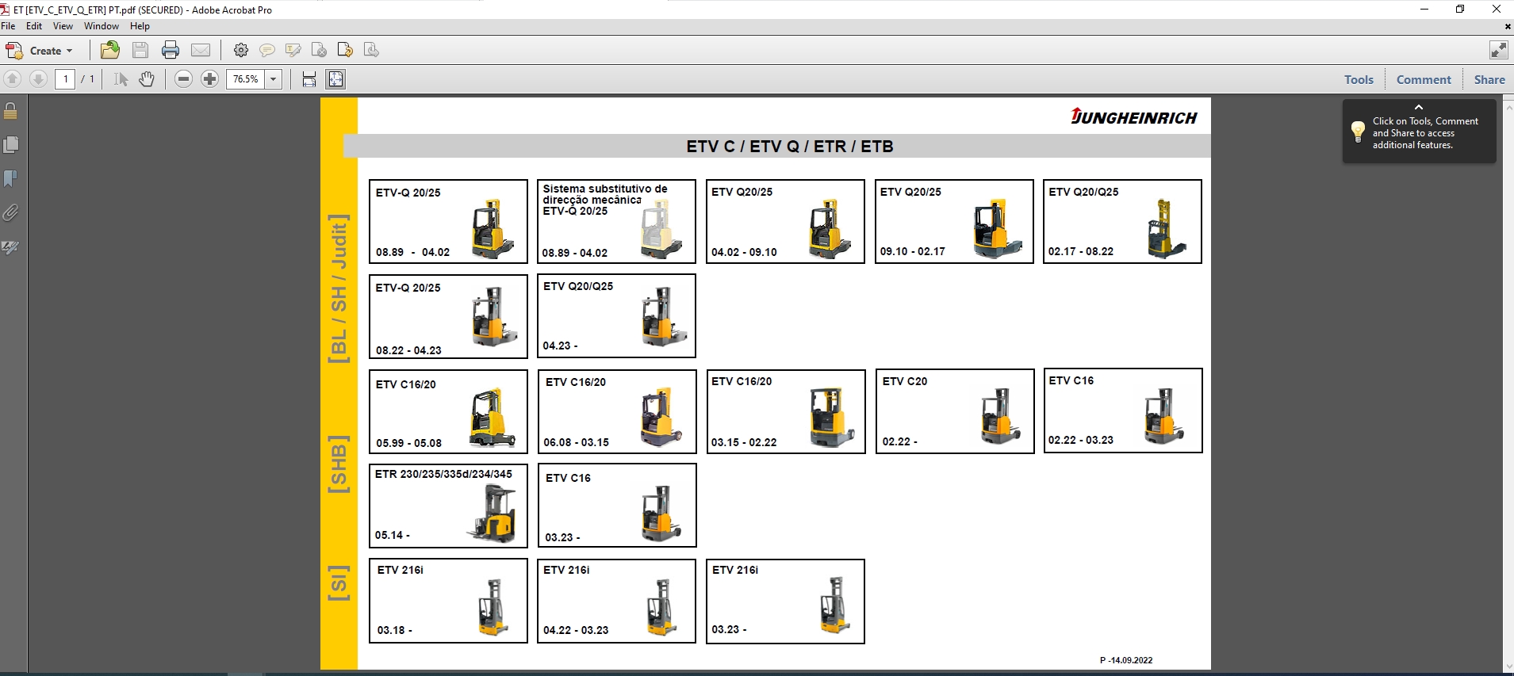Open the ETV C16/20 03.15 - 02.22 card
This screenshot has height=676, width=1514.
786,412
